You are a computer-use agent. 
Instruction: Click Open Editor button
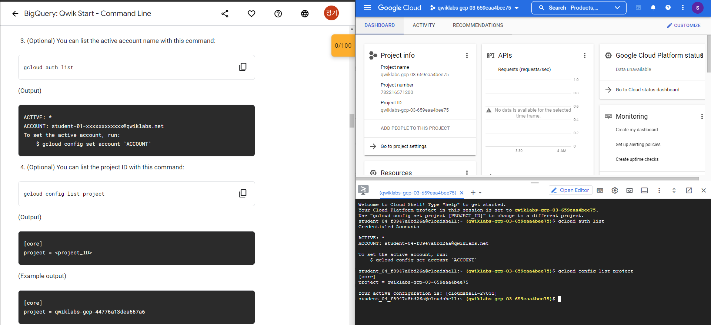570,190
